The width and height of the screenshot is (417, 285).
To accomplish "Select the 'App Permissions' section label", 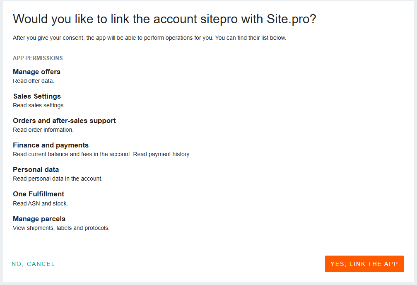I will (x=38, y=58).
